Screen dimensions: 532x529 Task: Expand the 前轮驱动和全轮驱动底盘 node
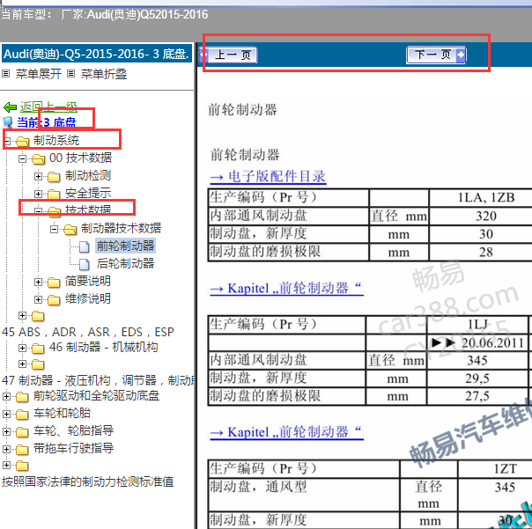coord(6,396)
